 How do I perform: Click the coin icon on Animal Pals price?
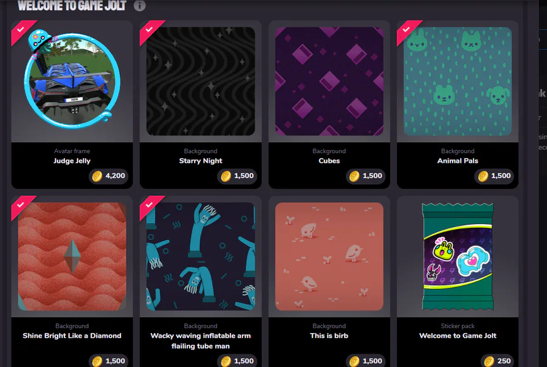483,176
